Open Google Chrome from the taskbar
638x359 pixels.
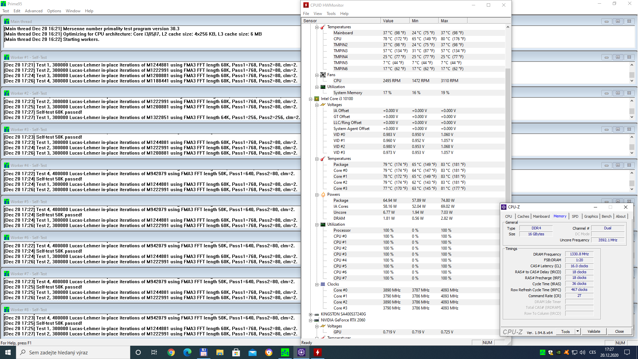(171, 352)
